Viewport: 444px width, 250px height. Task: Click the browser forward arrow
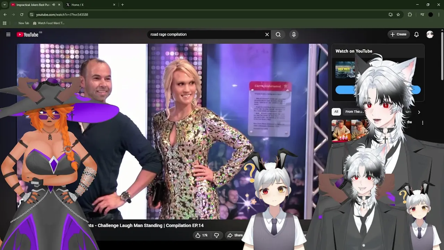pyautogui.click(x=13, y=15)
